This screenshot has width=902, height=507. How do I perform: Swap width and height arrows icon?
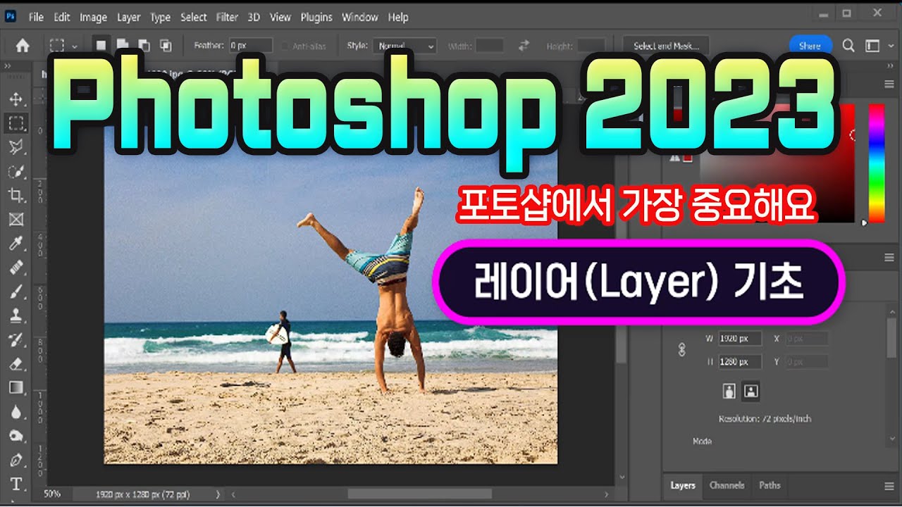tap(524, 46)
